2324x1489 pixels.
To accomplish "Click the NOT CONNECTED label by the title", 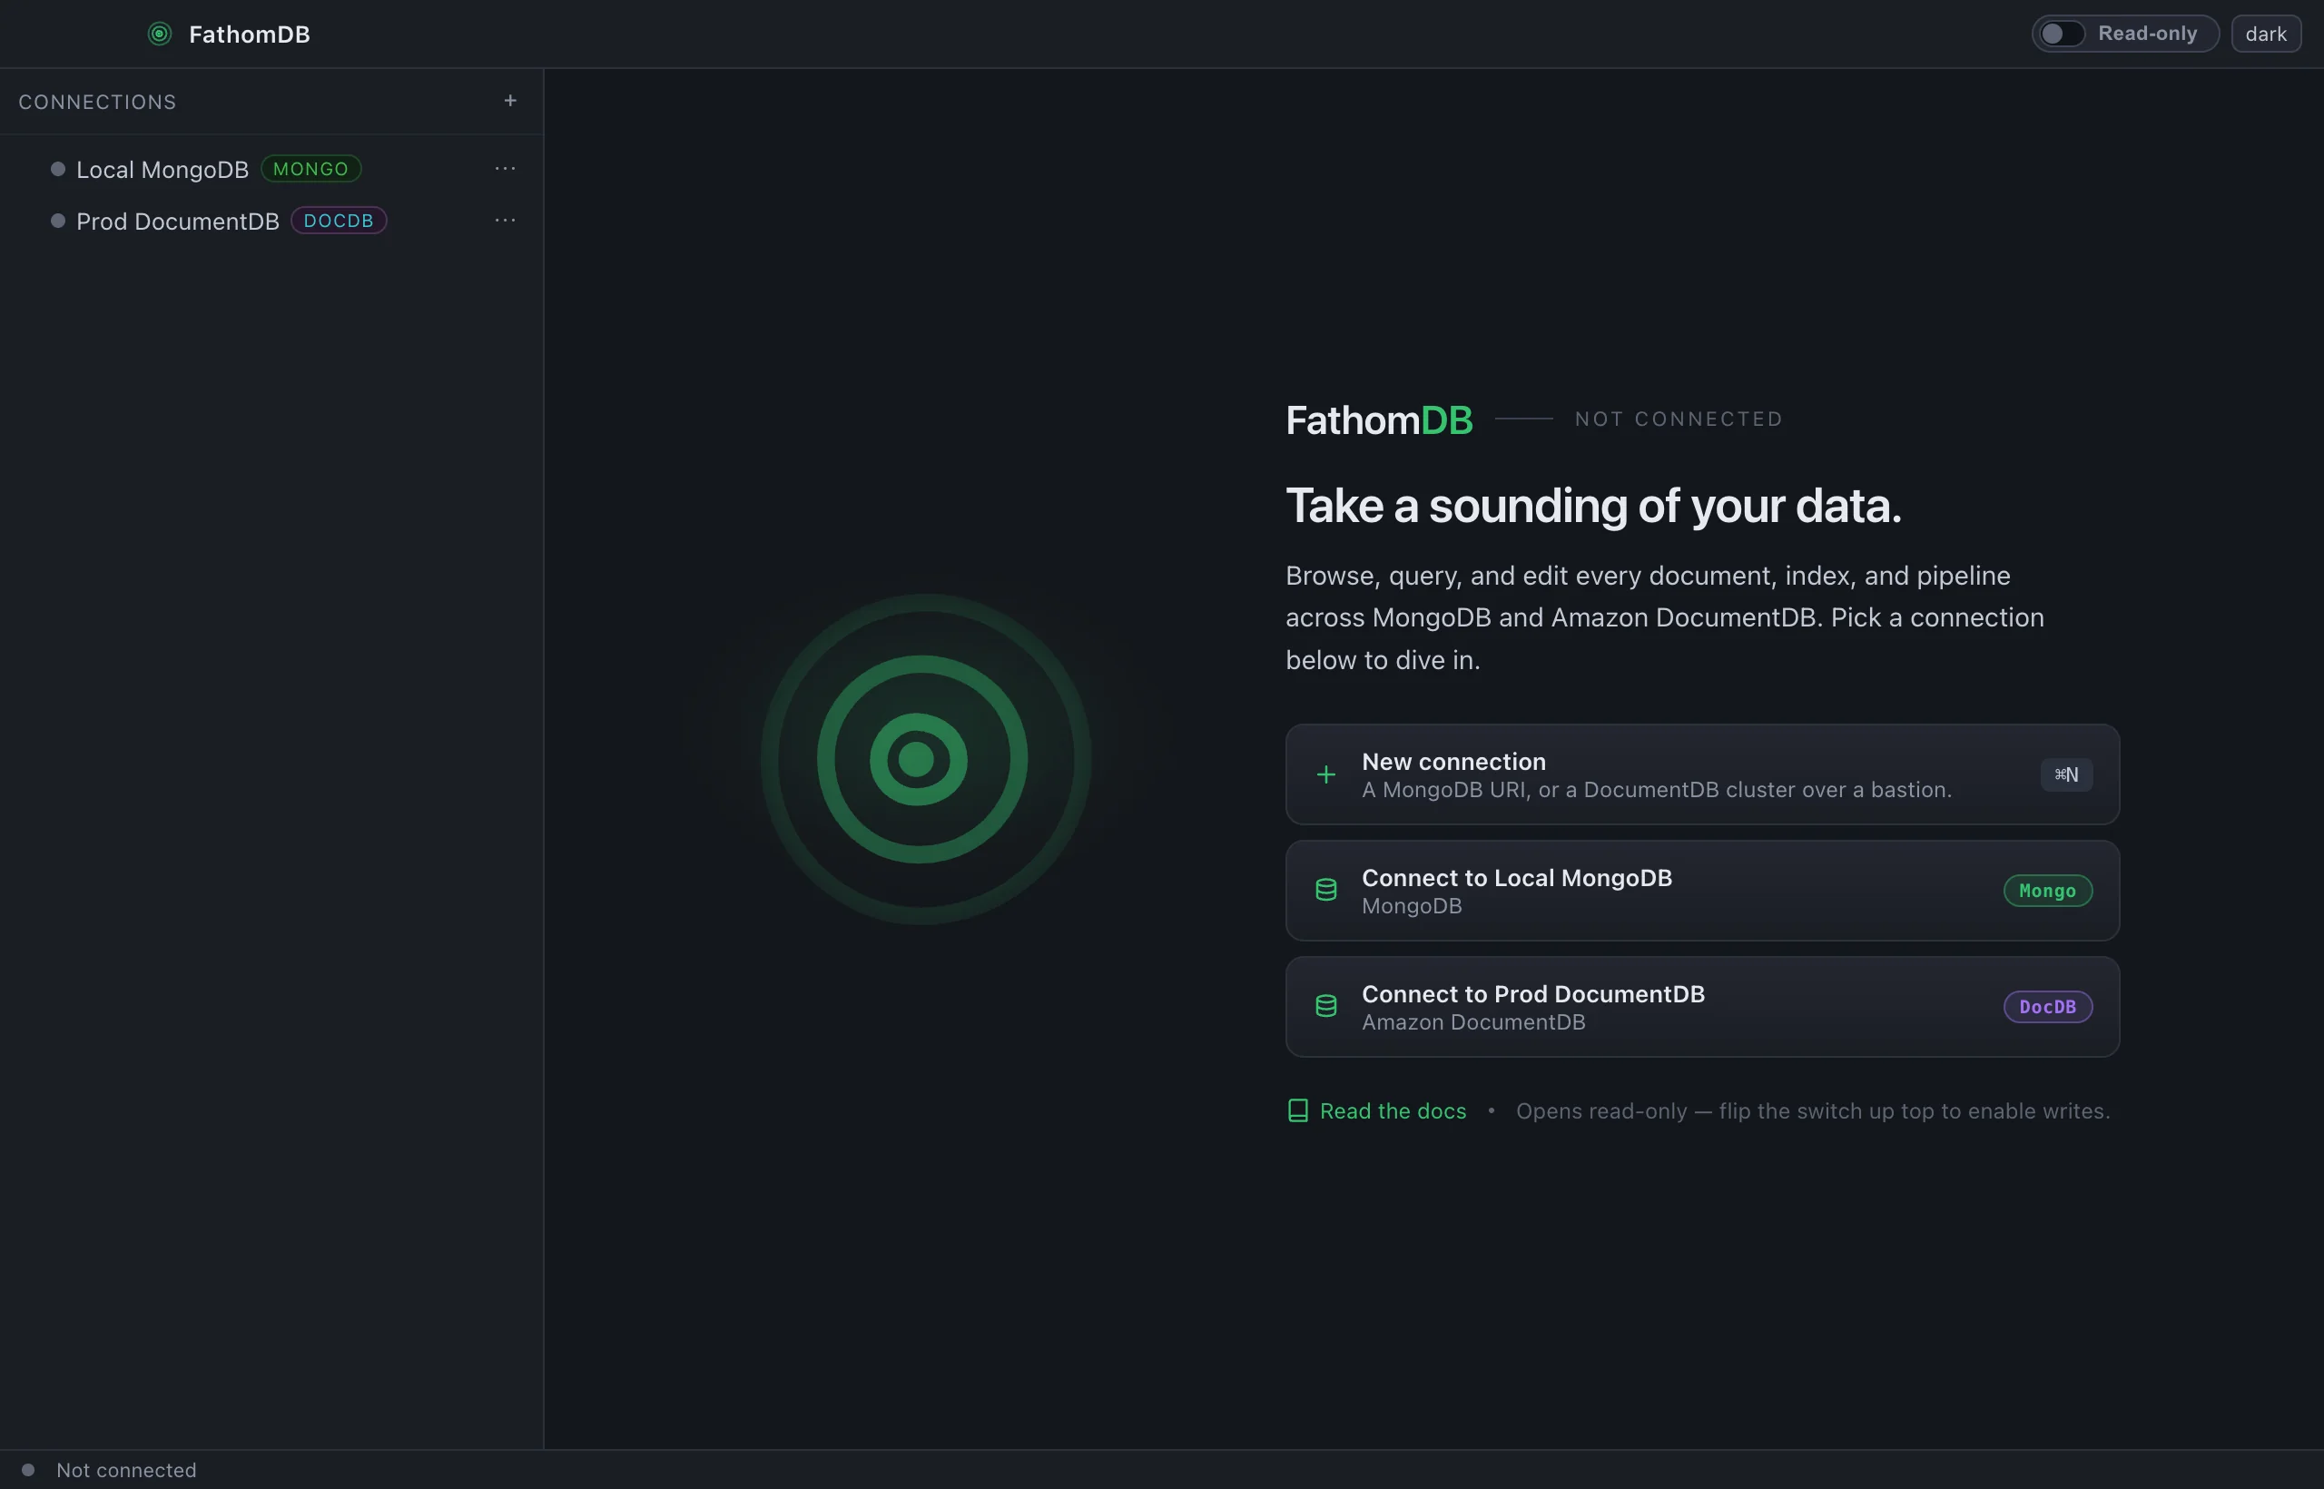I will click(x=1679, y=419).
